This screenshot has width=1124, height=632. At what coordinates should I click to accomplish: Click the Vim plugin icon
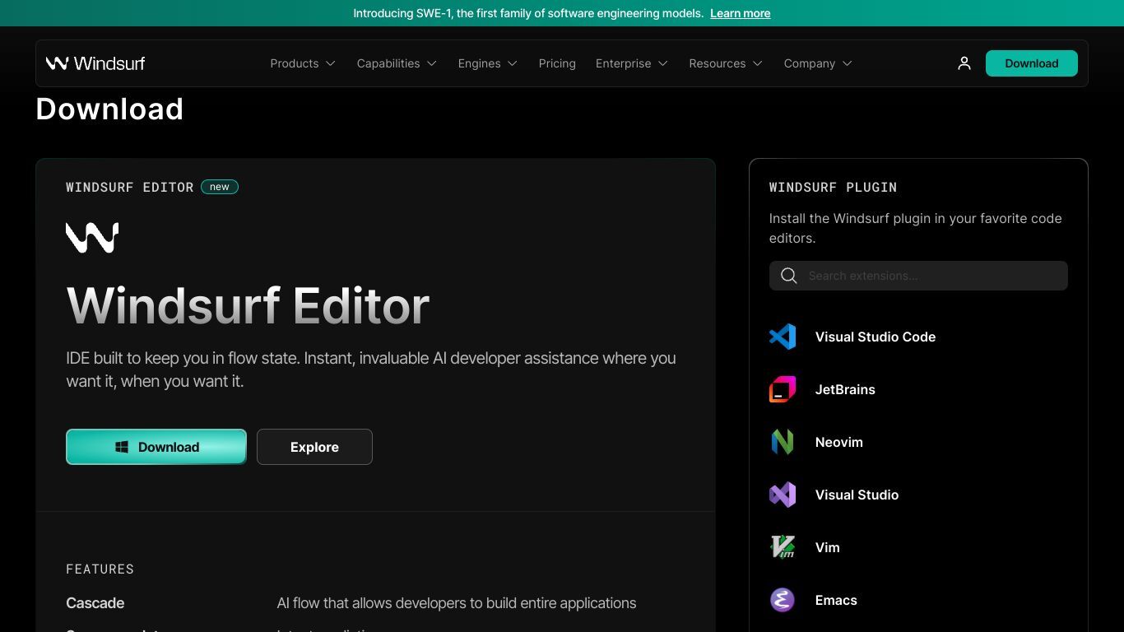(x=783, y=547)
